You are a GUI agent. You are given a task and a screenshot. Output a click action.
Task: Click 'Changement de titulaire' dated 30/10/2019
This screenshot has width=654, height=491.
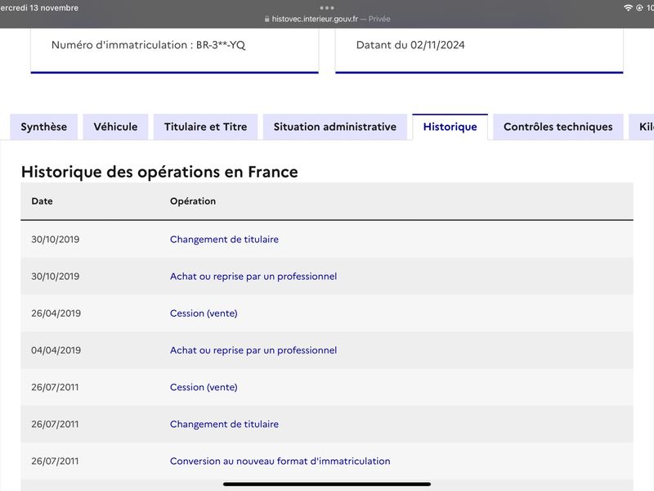224,239
